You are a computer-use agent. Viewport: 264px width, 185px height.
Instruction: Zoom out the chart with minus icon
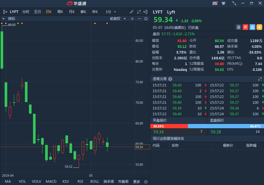(140, 19)
